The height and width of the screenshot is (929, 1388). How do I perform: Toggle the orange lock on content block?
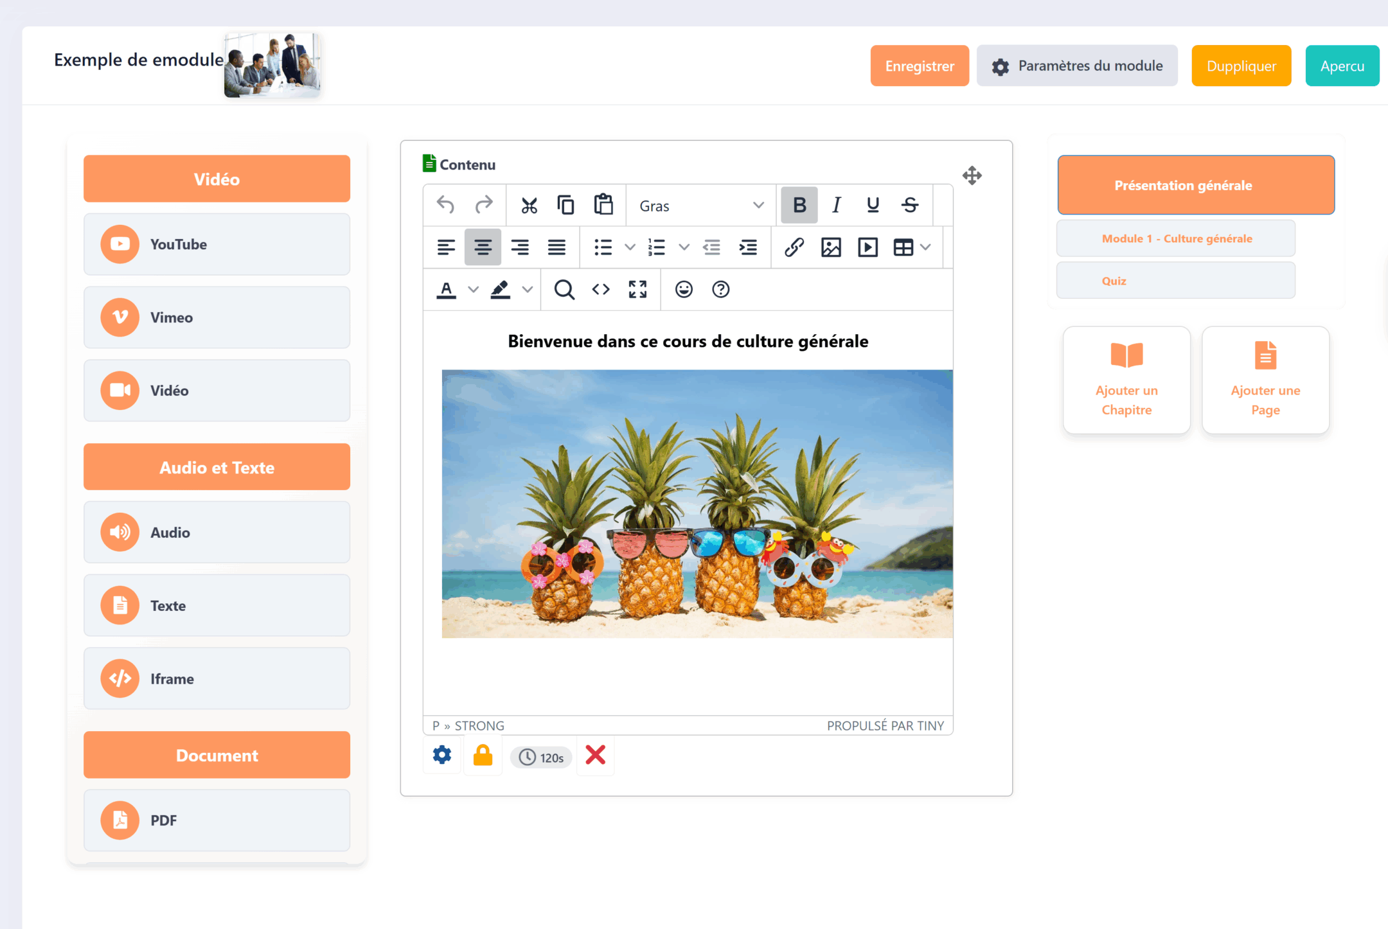click(483, 756)
